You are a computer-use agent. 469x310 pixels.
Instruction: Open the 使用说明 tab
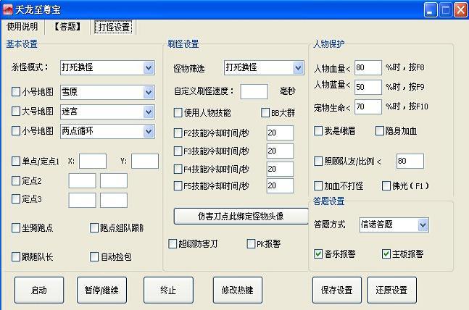[22, 27]
